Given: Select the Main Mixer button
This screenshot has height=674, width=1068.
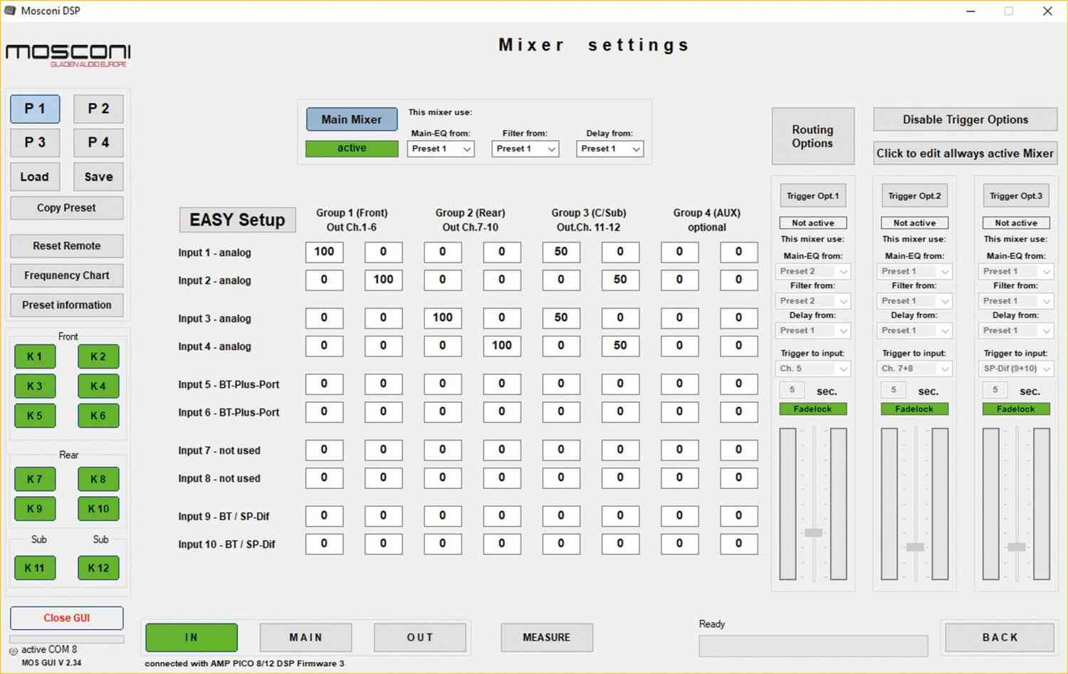Looking at the screenshot, I should 352,120.
